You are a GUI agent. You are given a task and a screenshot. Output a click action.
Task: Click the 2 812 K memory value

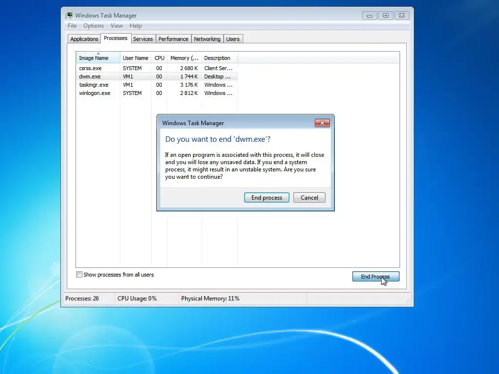(189, 93)
